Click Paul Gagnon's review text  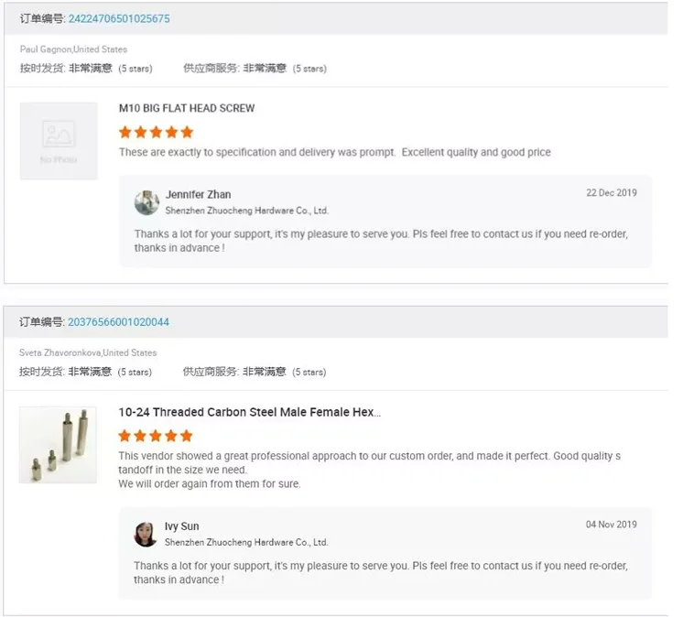click(x=334, y=153)
